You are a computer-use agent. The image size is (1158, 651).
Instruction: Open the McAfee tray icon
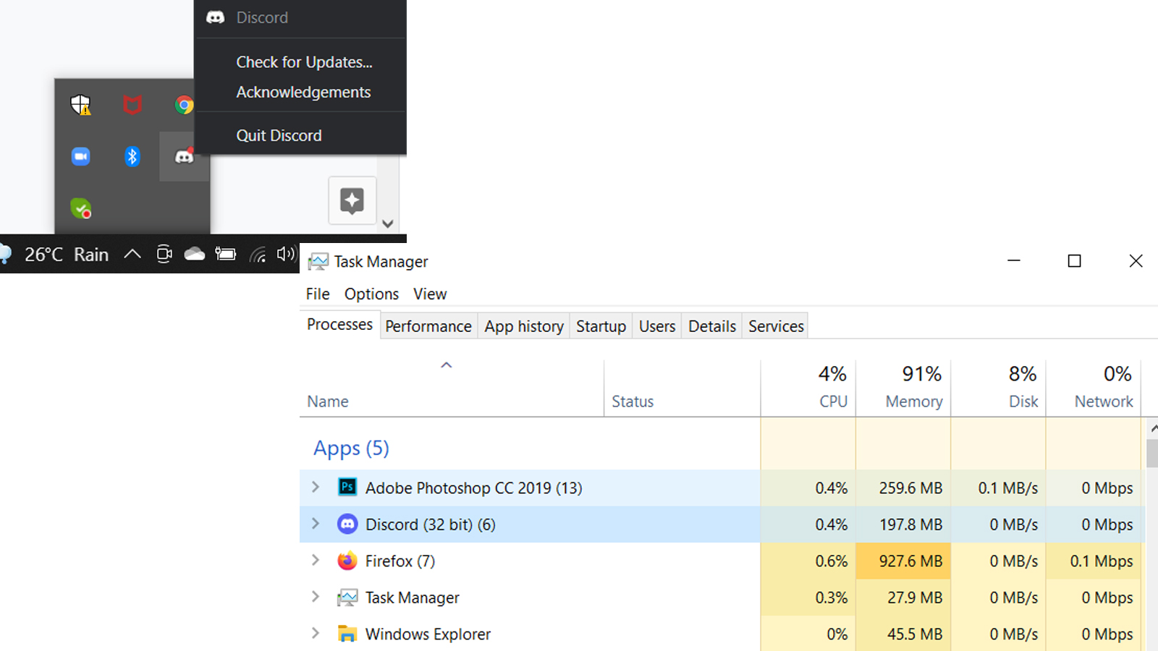tap(132, 105)
